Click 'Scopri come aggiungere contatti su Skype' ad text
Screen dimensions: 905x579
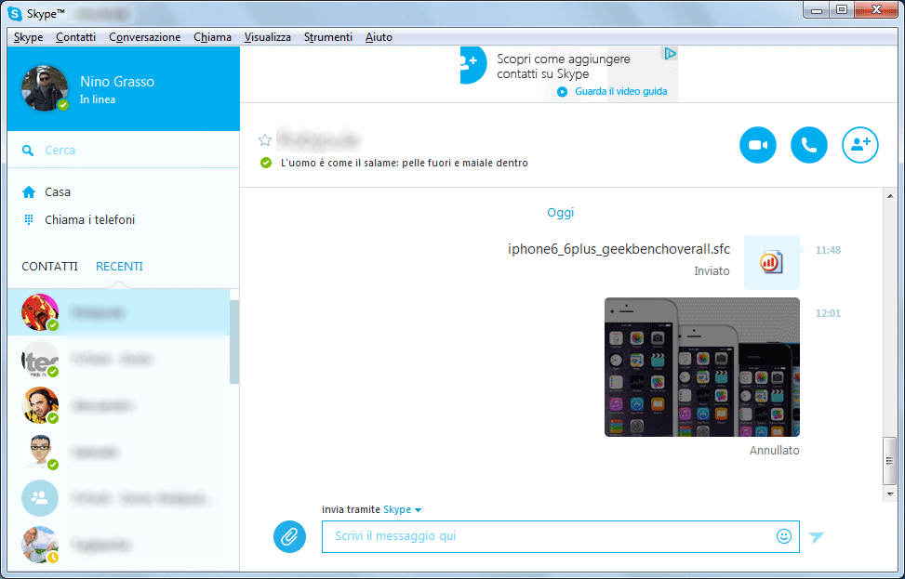(x=564, y=66)
